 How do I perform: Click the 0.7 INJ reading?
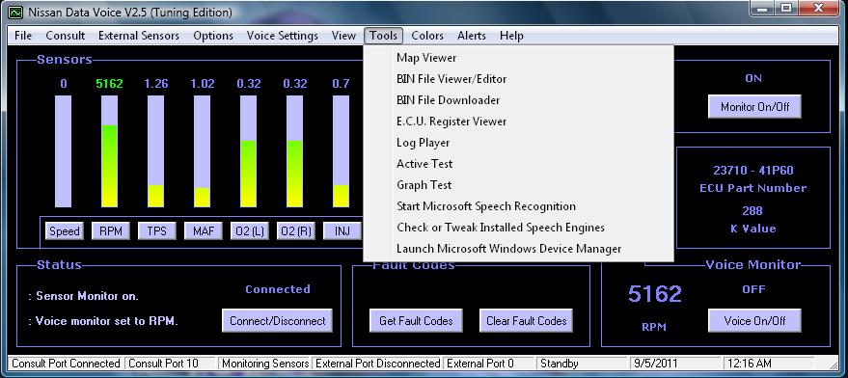pyautogui.click(x=342, y=84)
